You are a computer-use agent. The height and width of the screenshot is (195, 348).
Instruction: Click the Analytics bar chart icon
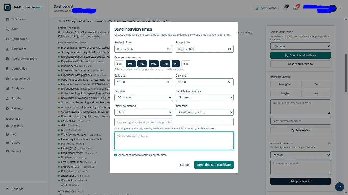(x=7, y=88)
